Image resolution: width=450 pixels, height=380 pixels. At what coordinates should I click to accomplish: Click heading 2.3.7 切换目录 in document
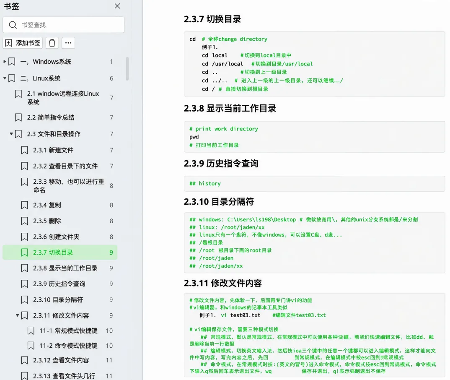(212, 19)
